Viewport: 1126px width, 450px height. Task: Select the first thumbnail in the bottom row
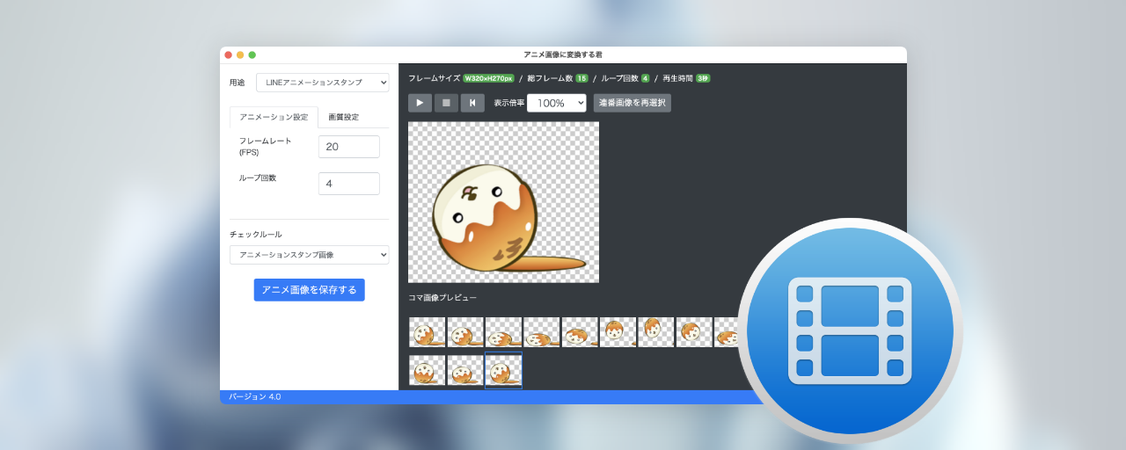coord(427,370)
